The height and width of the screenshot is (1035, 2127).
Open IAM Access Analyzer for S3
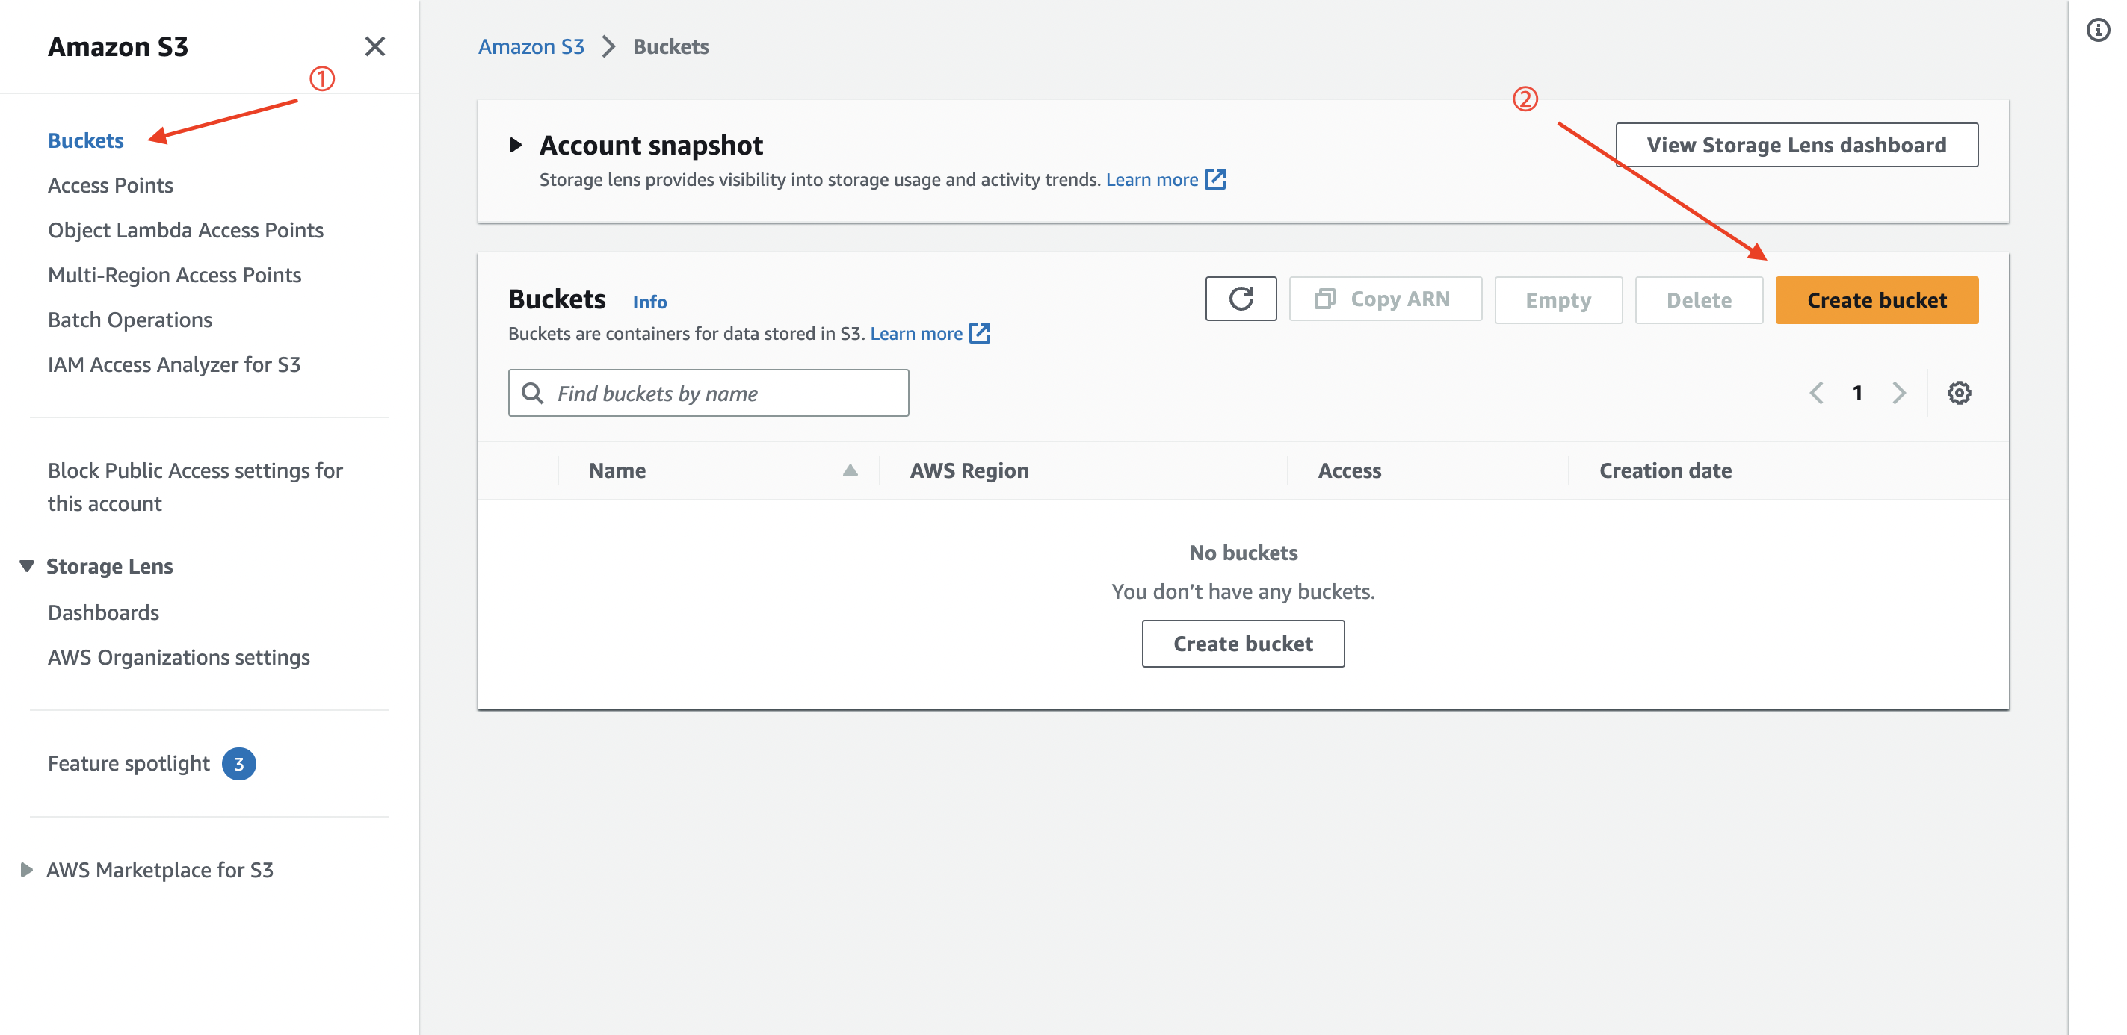(x=174, y=364)
